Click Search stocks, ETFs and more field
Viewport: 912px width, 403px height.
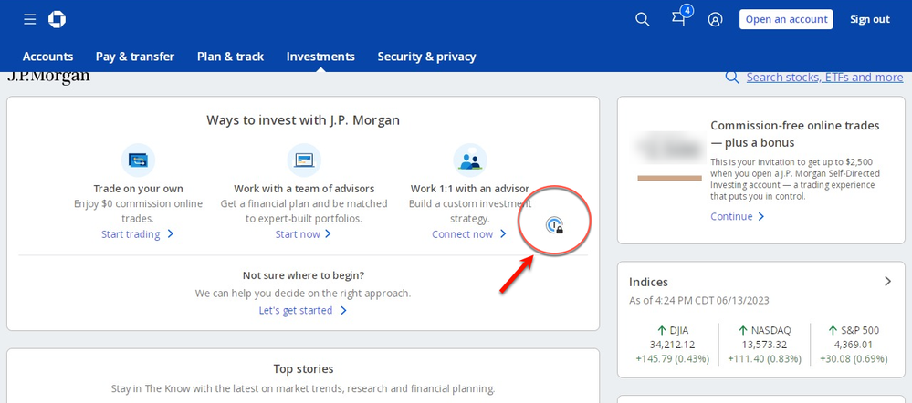[823, 77]
